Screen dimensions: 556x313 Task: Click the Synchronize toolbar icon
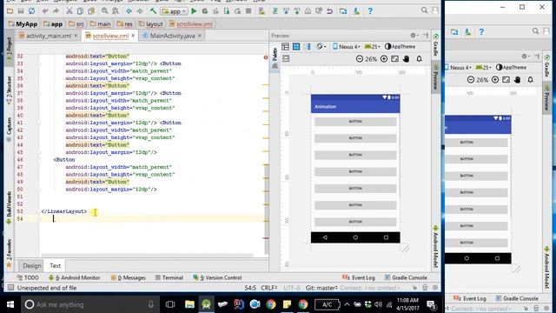[31, 11]
